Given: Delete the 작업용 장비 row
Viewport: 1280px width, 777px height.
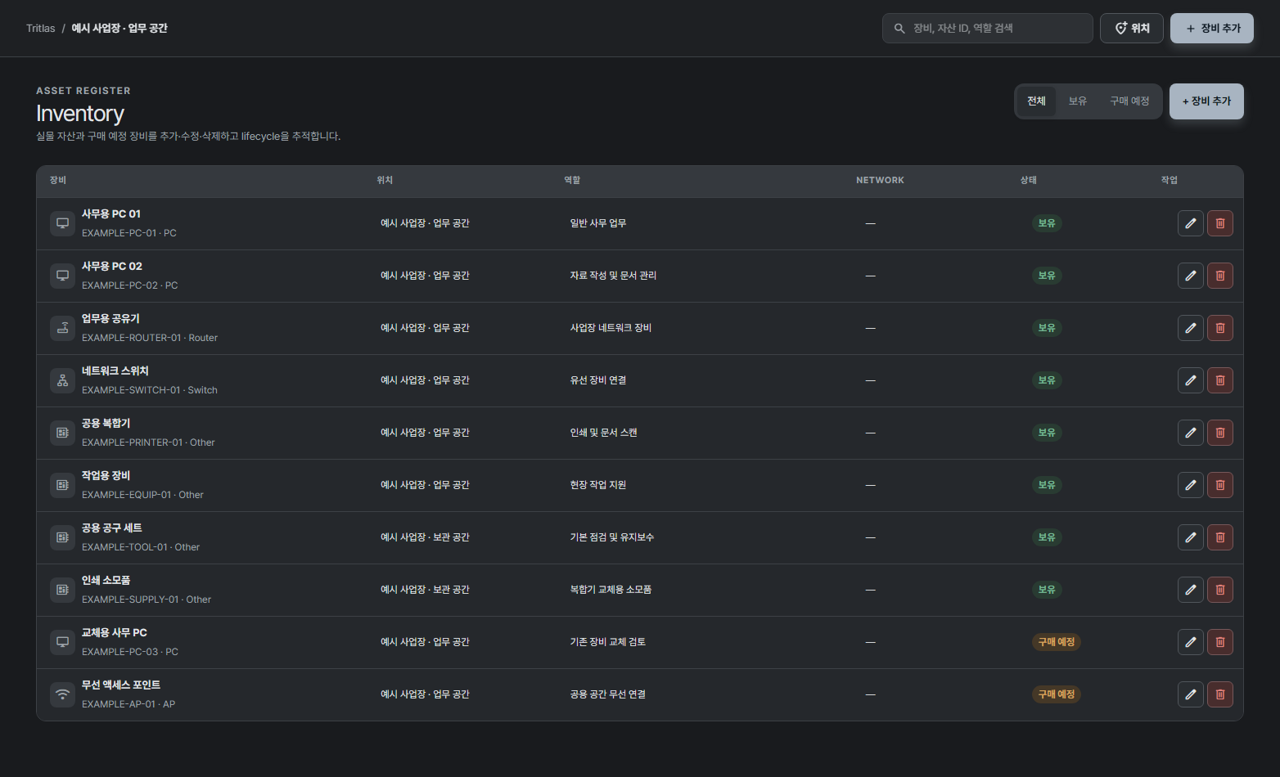Looking at the screenshot, I should pyautogui.click(x=1220, y=485).
